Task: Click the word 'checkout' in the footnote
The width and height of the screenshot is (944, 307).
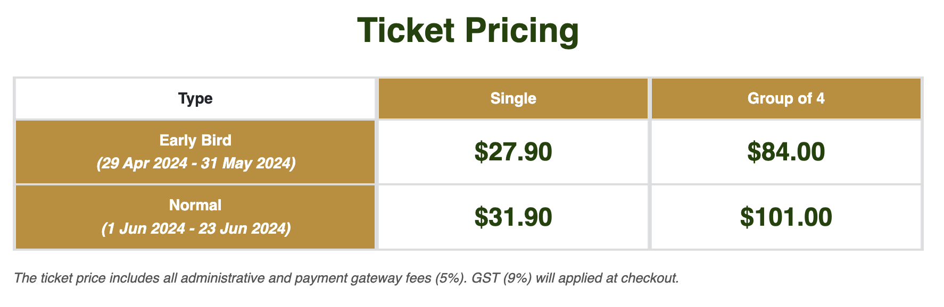Action: [648, 278]
